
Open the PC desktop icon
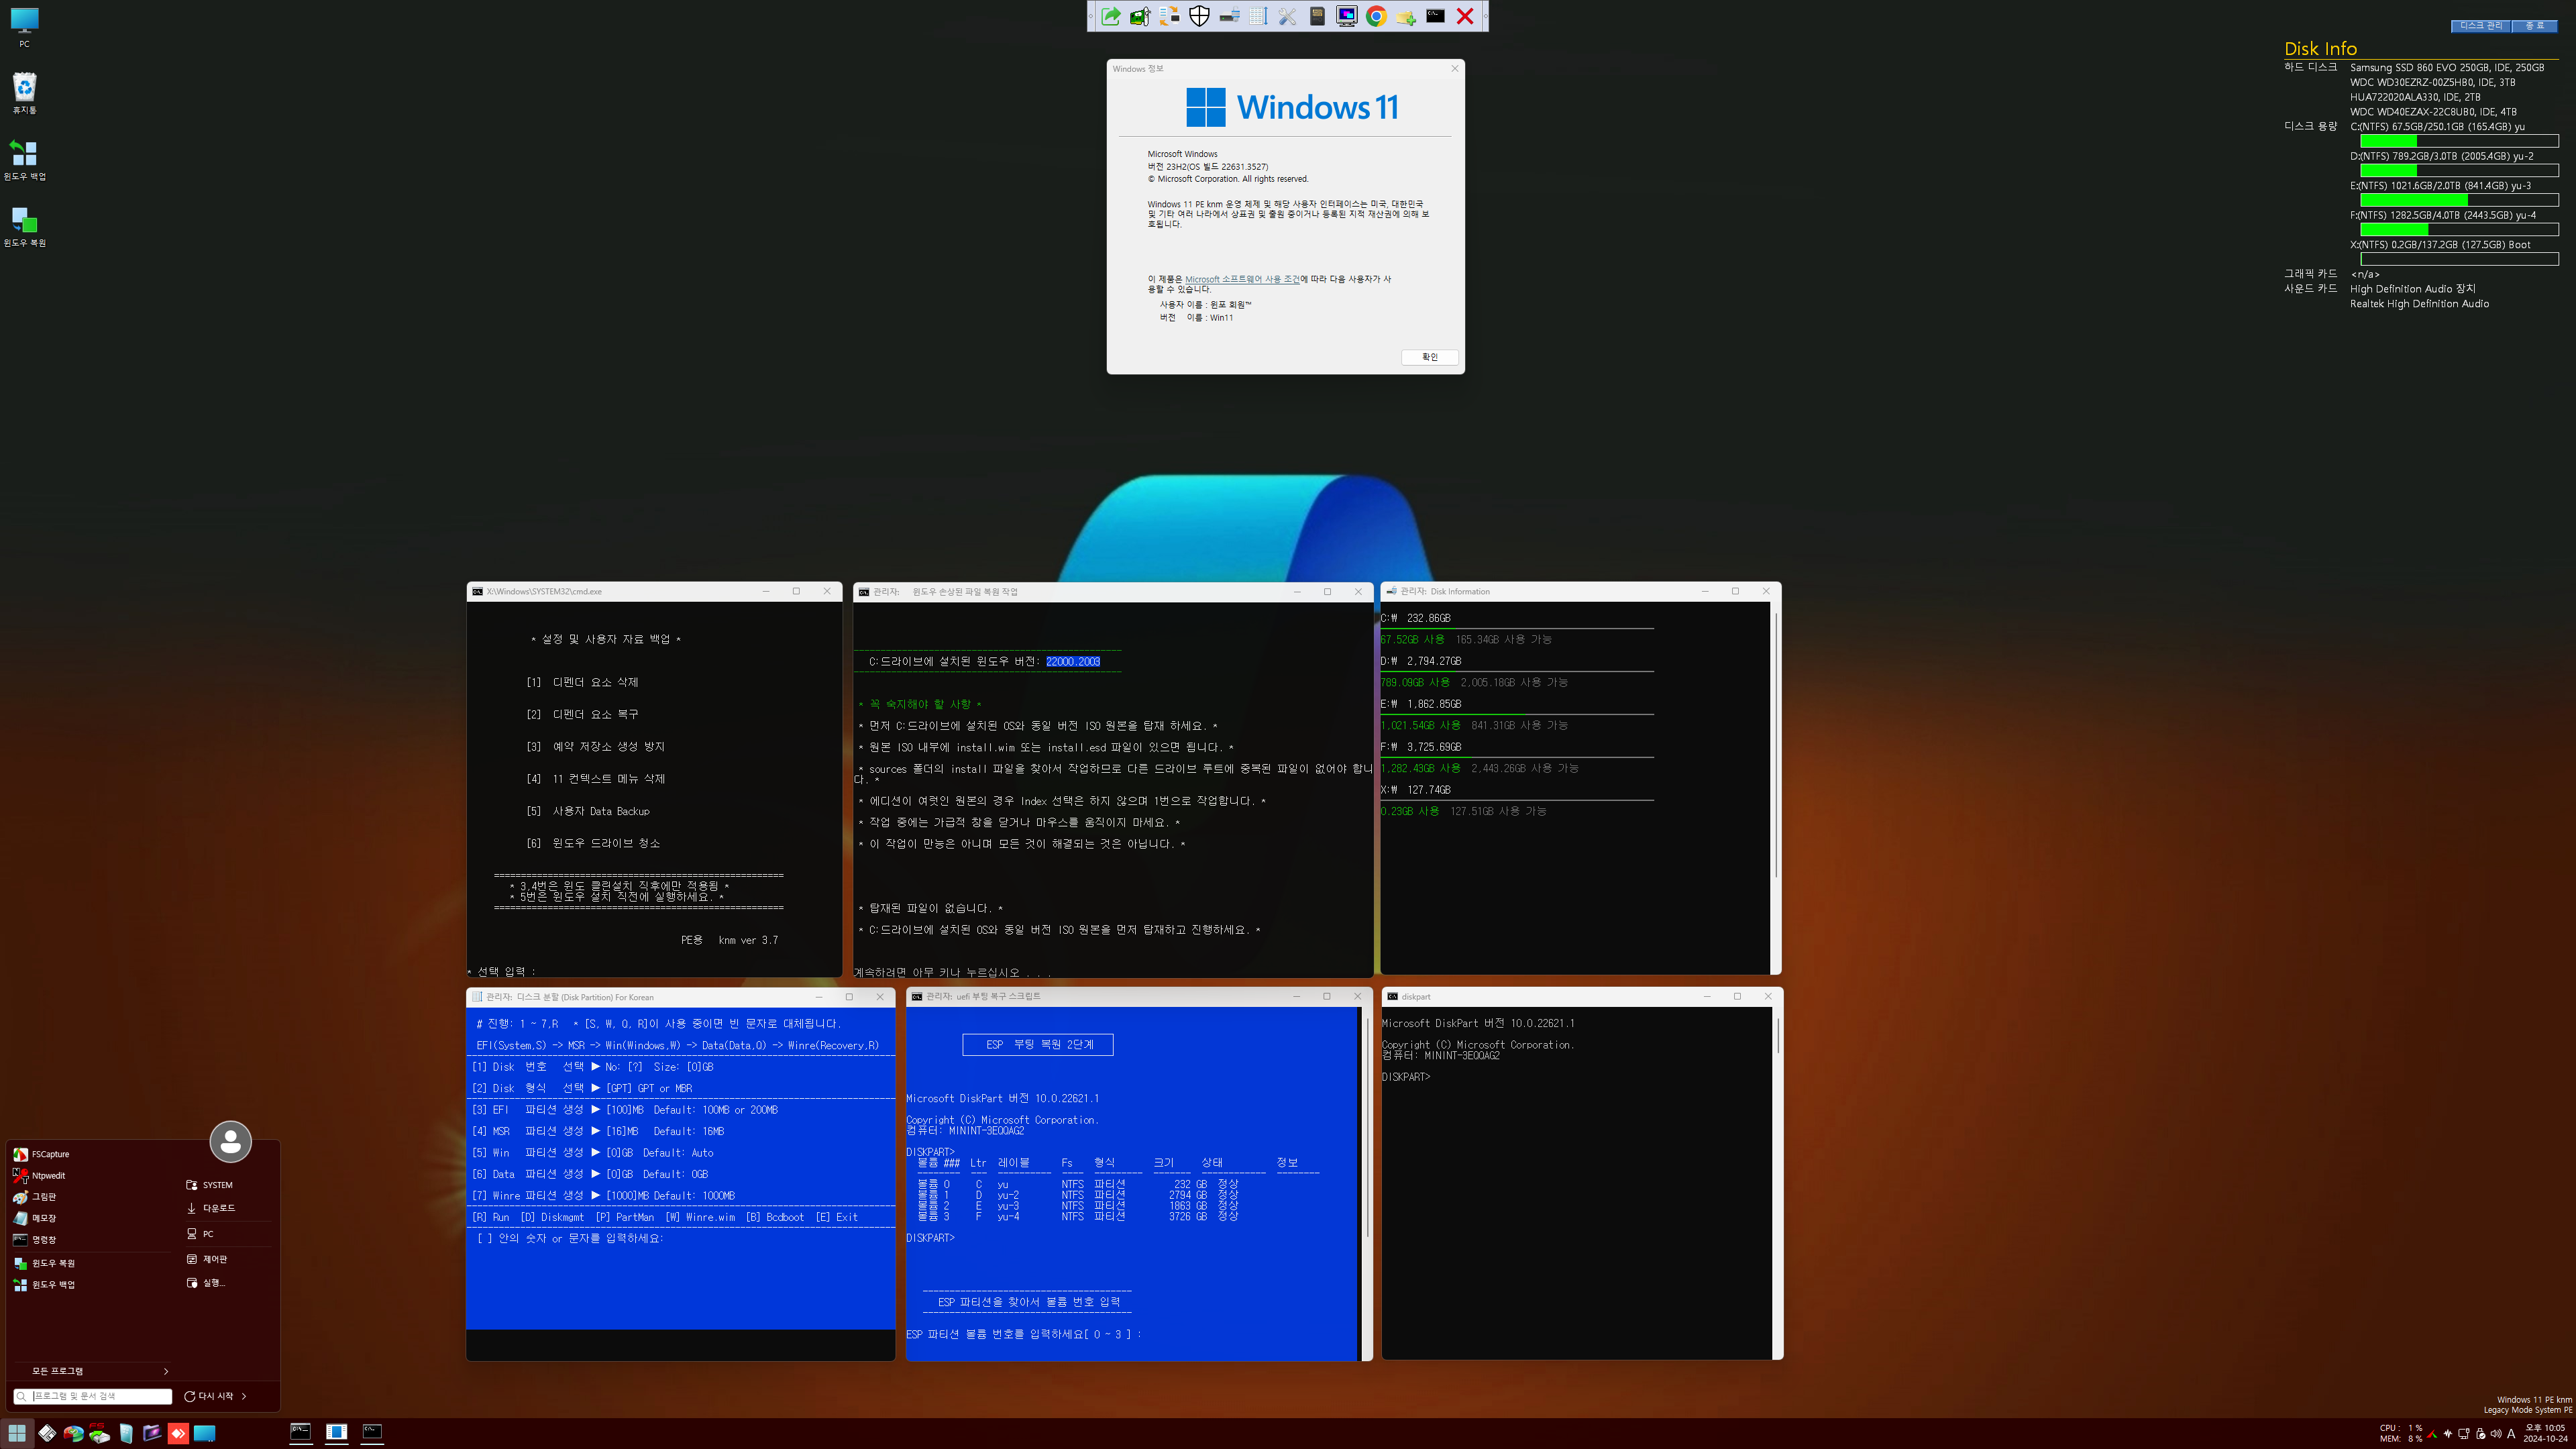(x=24, y=27)
